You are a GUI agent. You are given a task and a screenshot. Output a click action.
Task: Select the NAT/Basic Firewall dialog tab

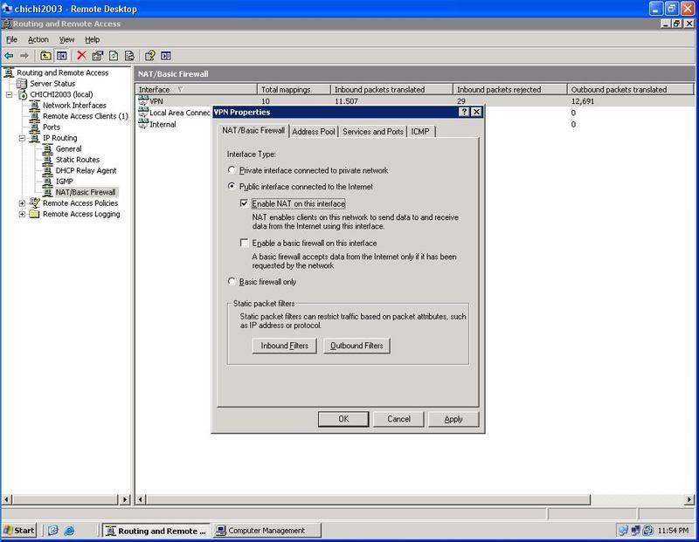point(253,131)
